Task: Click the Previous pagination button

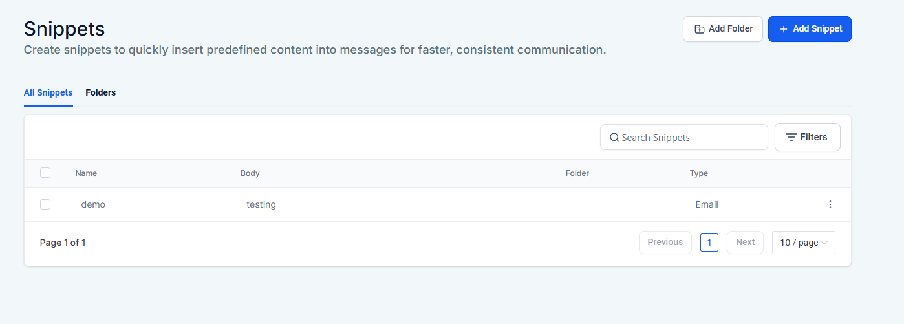Action: 665,243
